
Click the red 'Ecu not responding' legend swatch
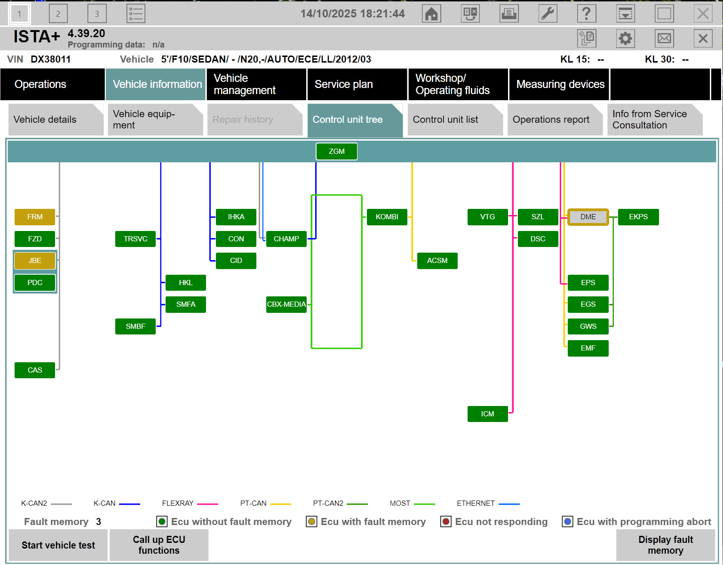pos(446,522)
